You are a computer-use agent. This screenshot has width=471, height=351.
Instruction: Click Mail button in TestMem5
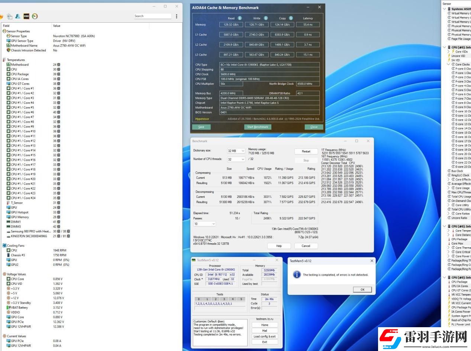pyautogui.click(x=265, y=331)
